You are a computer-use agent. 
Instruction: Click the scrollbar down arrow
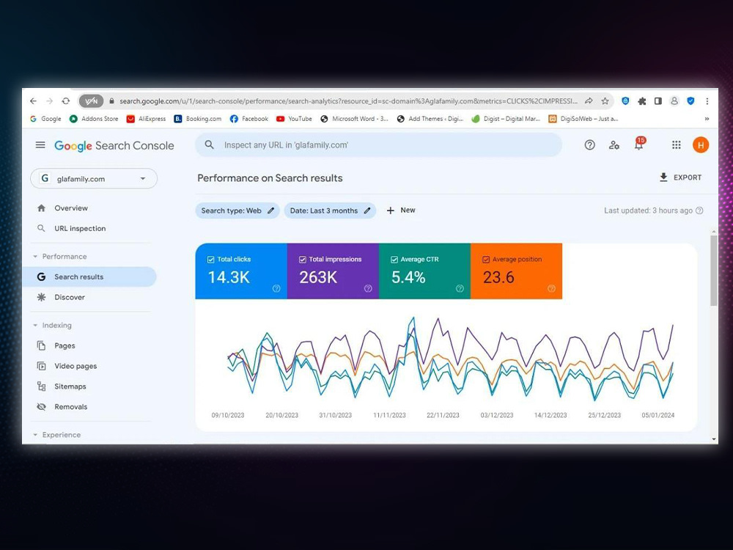[x=713, y=439]
